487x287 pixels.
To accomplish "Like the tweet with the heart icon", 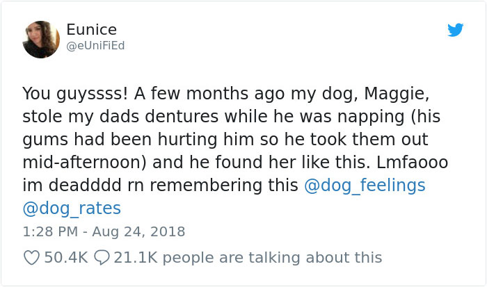I will (31, 258).
